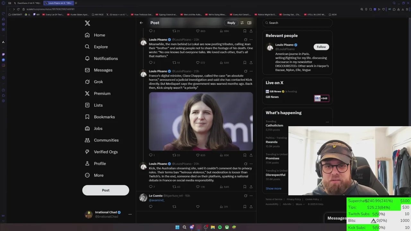Share the post with 572 likes
411x231 pixels.
[251, 63]
